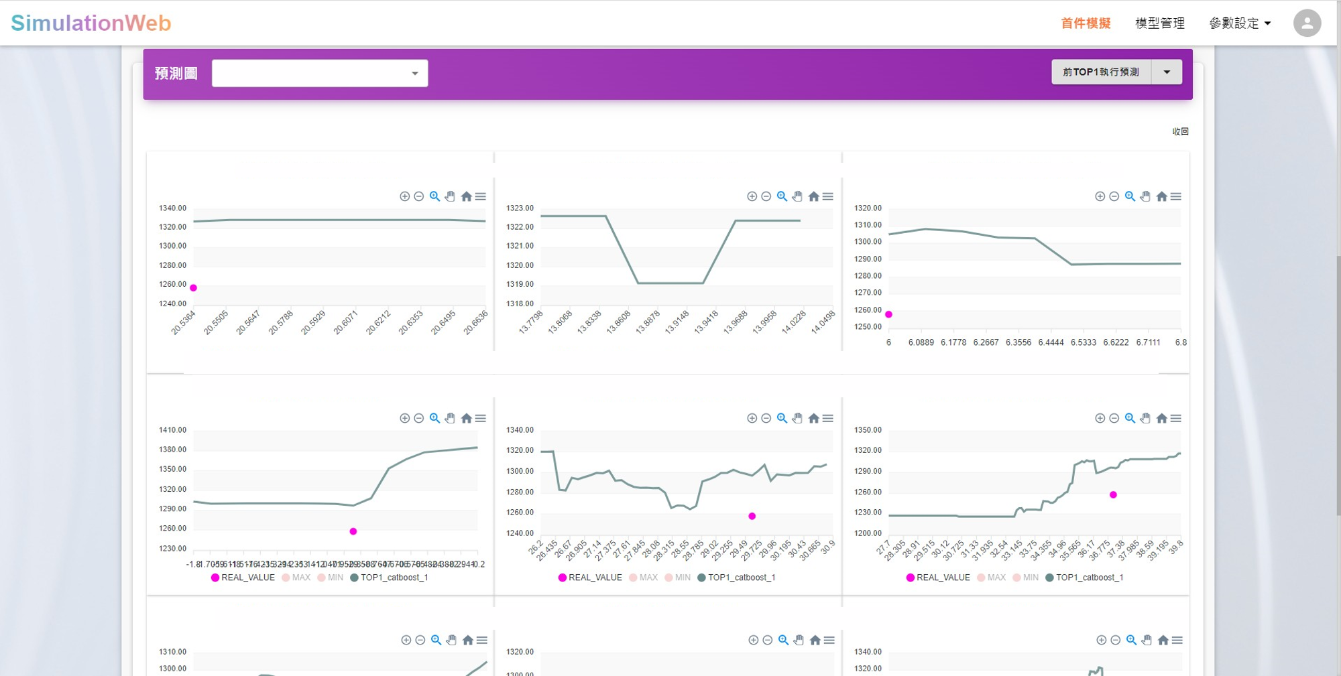1341x676 pixels.
Task: Select selection zoom tool on the 6.0889 chart
Action: 1130,196
